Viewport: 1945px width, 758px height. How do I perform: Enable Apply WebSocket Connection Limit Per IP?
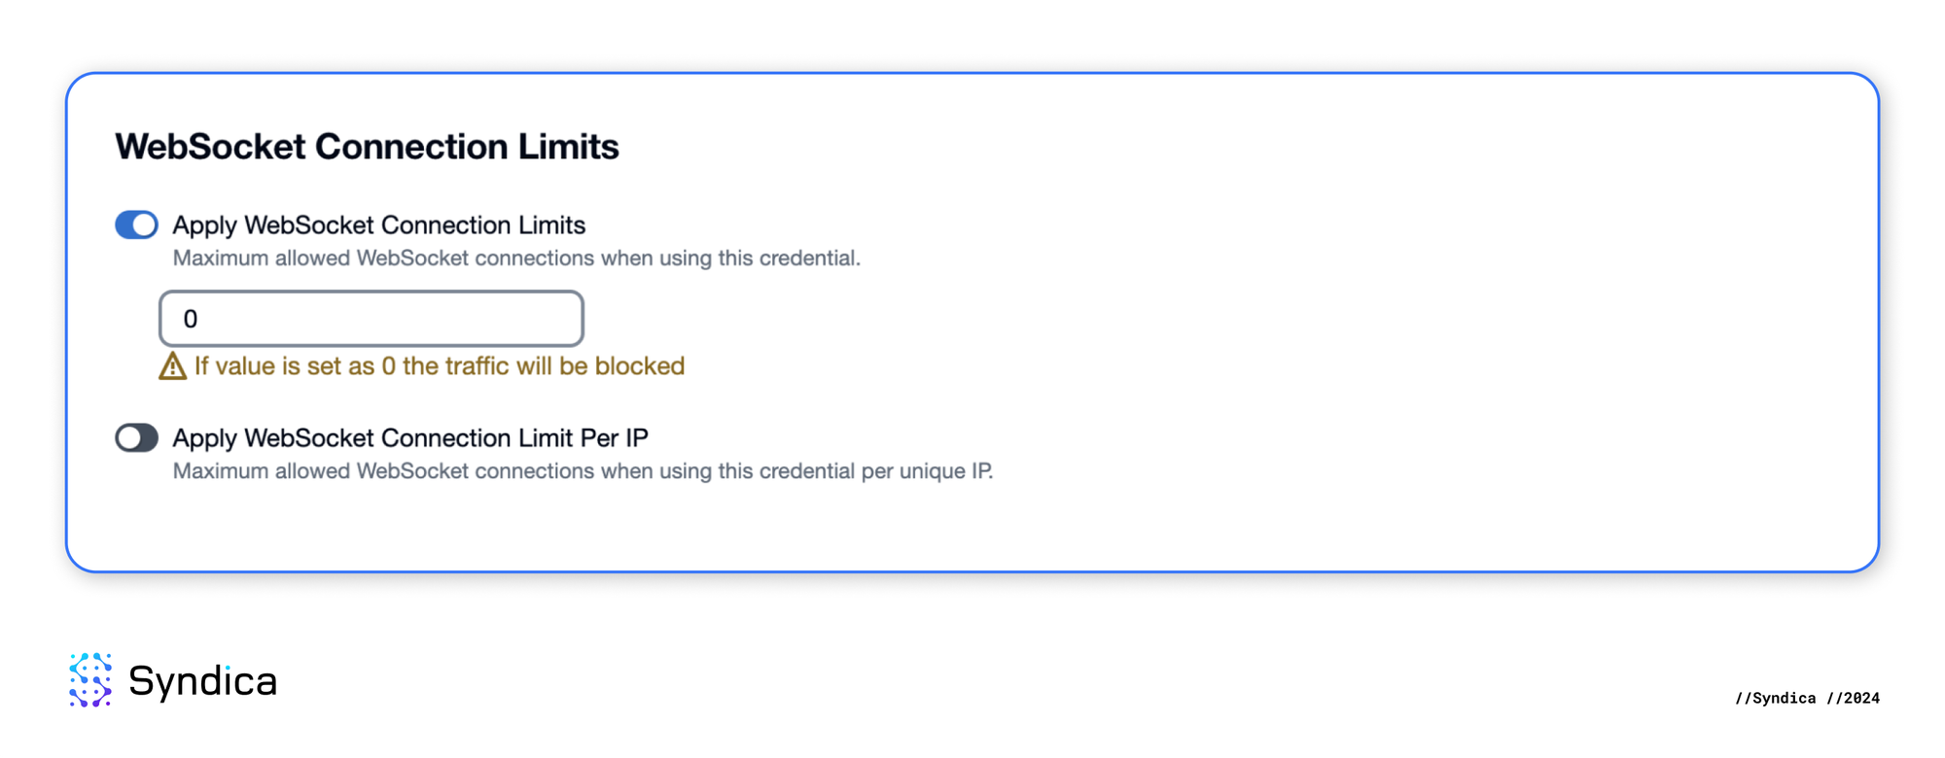[x=135, y=438]
